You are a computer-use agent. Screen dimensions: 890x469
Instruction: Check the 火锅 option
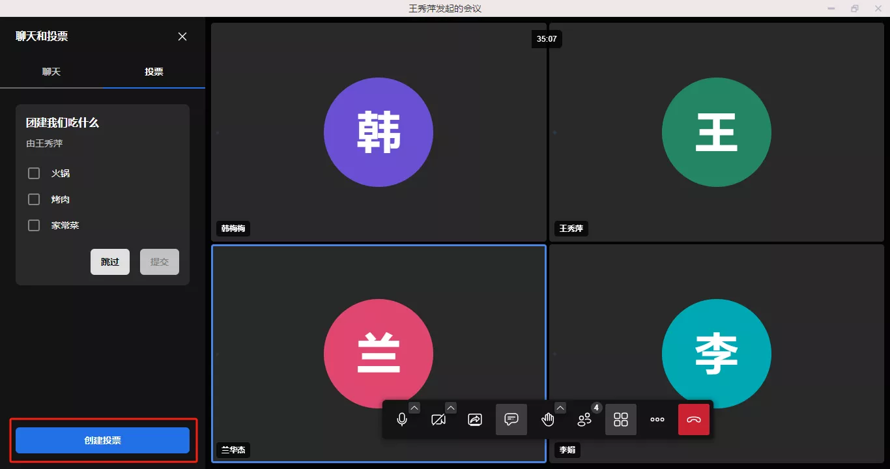pos(34,173)
